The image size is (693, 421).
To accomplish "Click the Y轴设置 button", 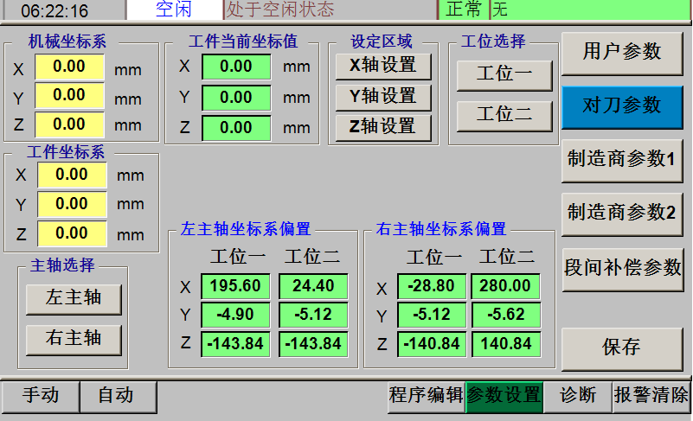I will 382,96.
